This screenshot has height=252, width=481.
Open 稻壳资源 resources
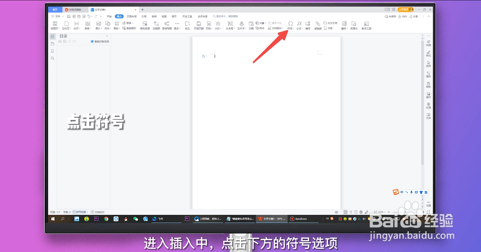coord(145,25)
